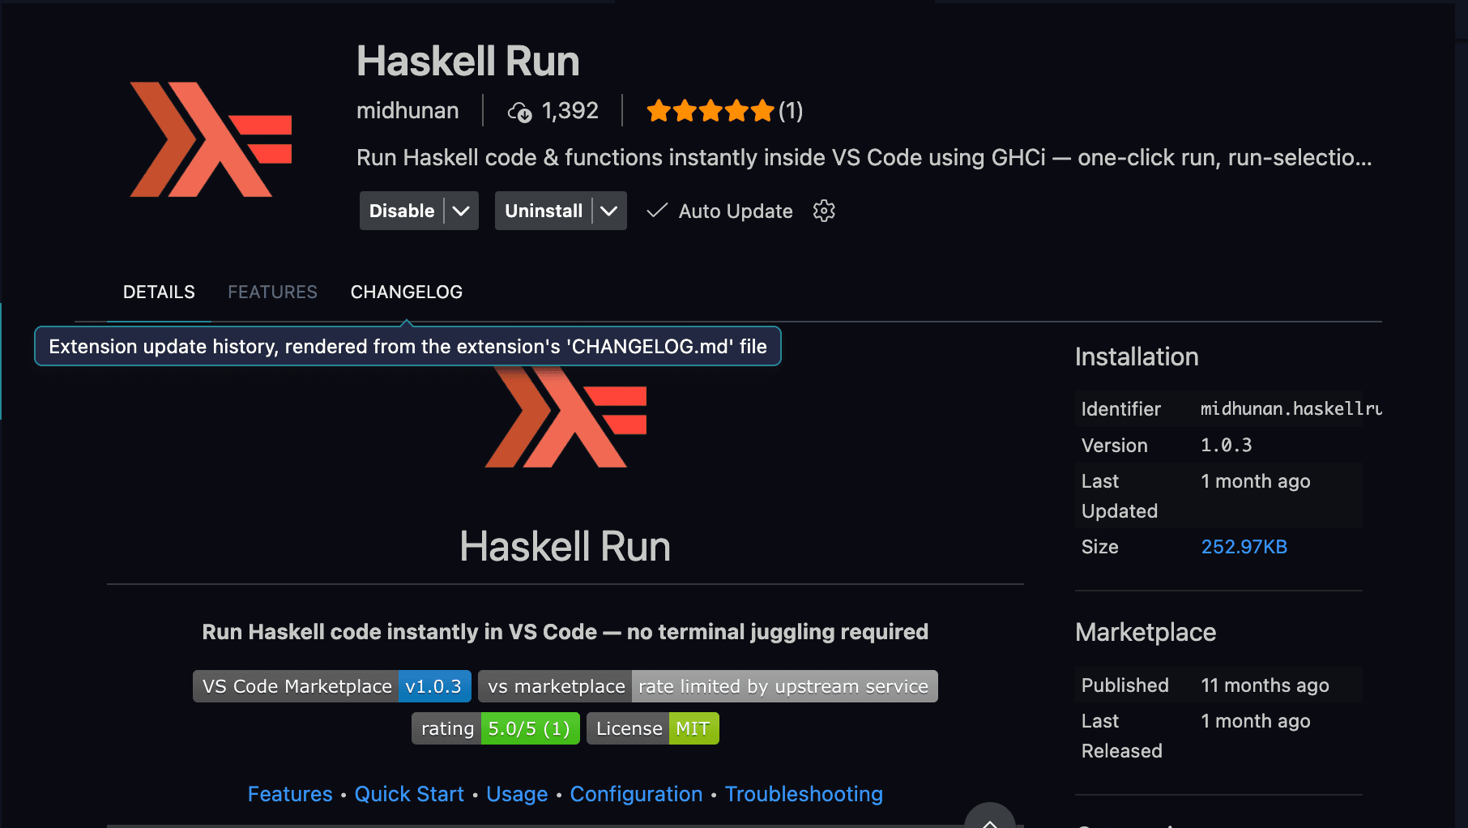Open the Disable dropdown arrow

pyautogui.click(x=461, y=211)
